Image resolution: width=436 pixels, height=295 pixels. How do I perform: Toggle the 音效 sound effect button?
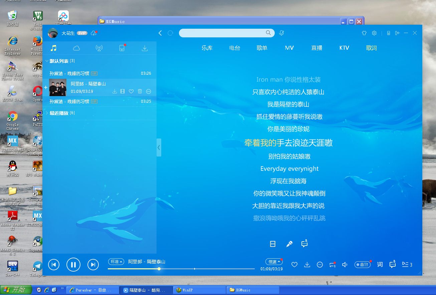pyautogui.click(x=363, y=265)
